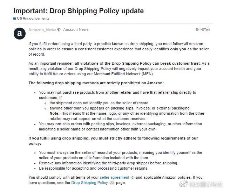Click the '22' count badge in last line
237x192 pixels.
[x=112, y=183]
